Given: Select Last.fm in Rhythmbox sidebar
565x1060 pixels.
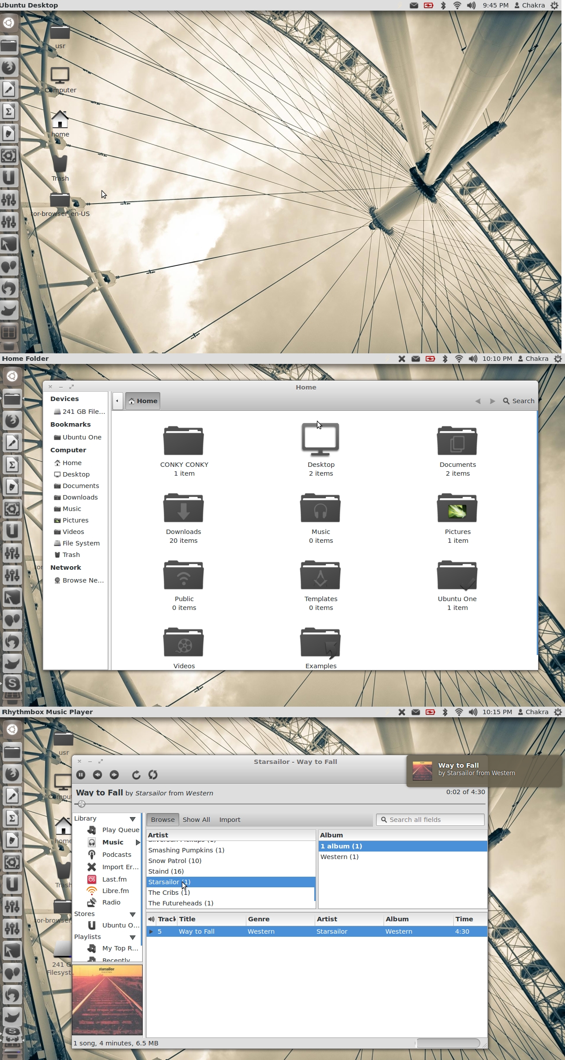Looking at the screenshot, I should (107, 879).
